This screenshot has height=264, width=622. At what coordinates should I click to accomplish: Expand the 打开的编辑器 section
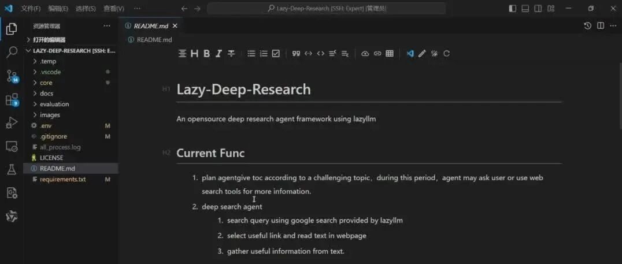click(71, 40)
